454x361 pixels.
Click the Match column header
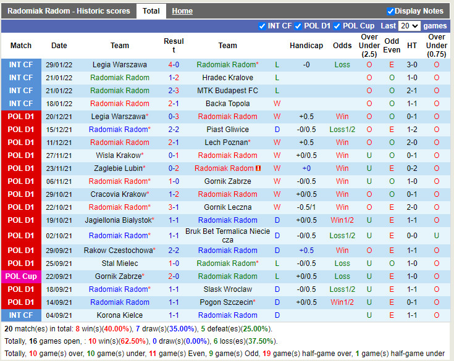[x=21, y=46]
